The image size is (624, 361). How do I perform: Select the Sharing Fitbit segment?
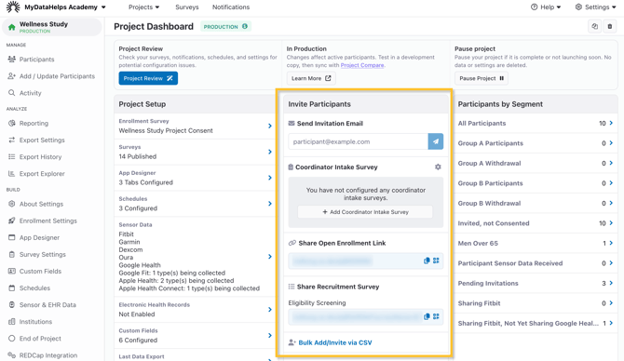pos(536,303)
